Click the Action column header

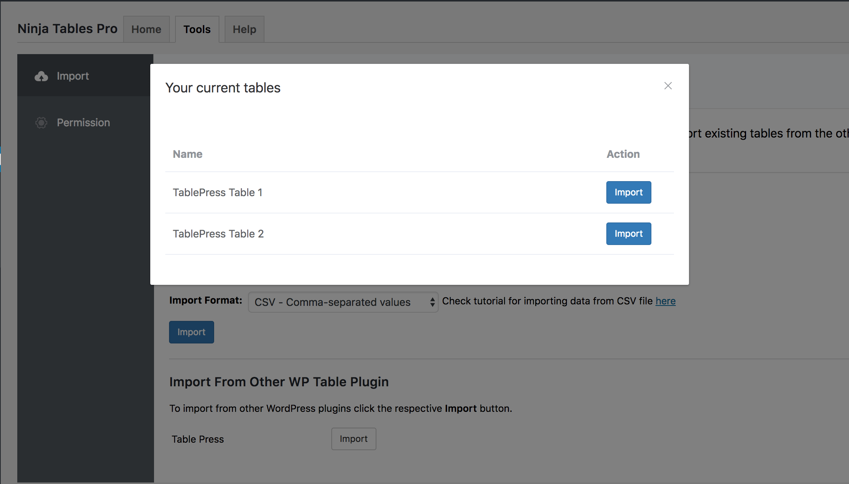click(x=623, y=154)
